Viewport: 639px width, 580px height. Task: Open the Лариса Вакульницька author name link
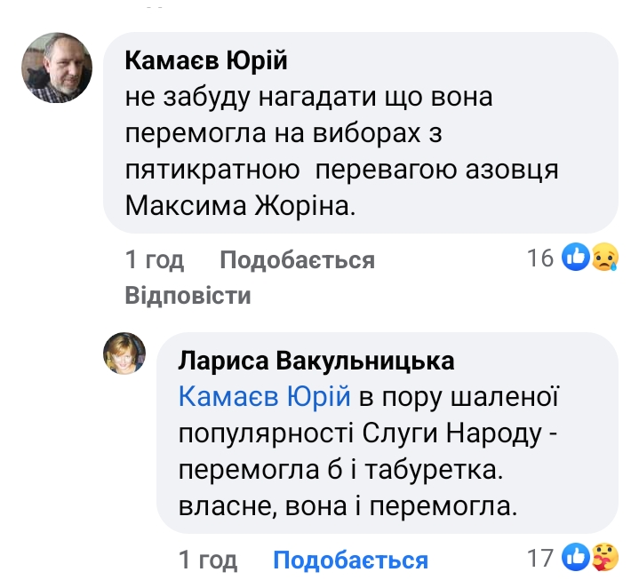coord(316,361)
